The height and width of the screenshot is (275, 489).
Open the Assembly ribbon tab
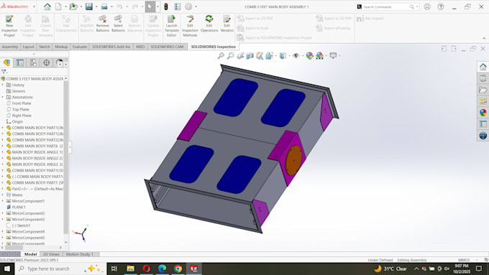[x=10, y=47]
